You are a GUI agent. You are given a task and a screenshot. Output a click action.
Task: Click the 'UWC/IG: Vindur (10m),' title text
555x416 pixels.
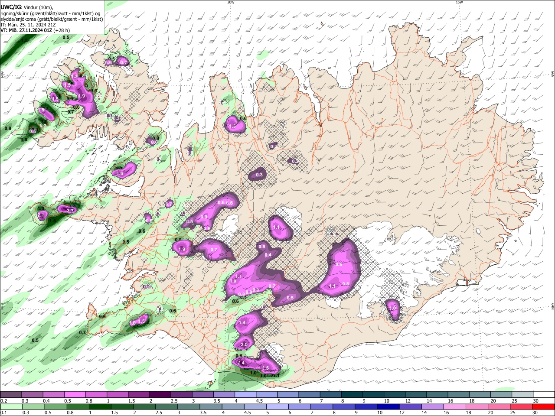(x=27, y=7)
